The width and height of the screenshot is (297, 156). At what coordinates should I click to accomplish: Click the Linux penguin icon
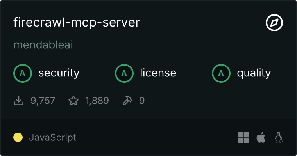[x=278, y=137]
